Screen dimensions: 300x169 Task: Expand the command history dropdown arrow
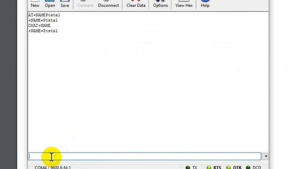pos(266,156)
